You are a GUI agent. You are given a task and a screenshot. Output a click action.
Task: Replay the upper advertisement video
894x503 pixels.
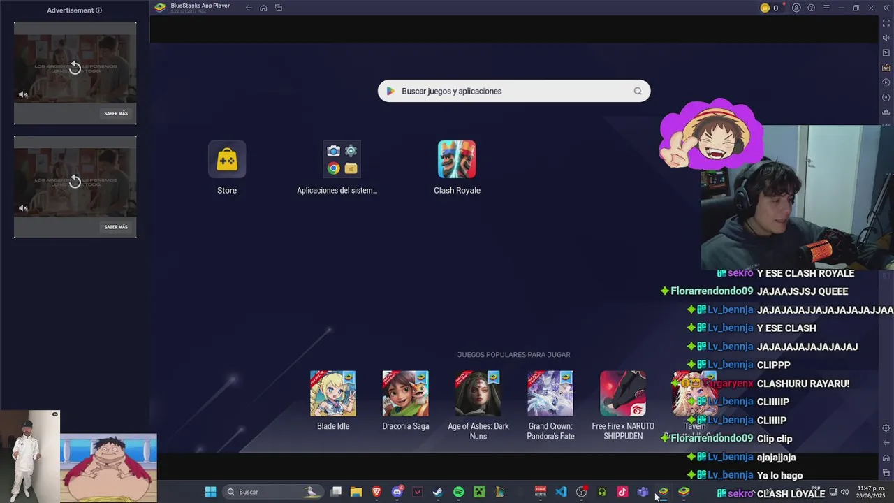point(75,68)
